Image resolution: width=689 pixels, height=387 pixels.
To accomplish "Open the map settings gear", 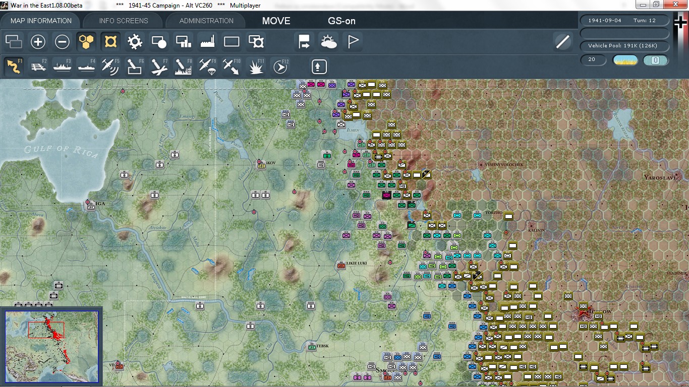I will pyautogui.click(x=134, y=42).
